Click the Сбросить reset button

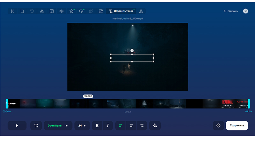tap(231, 11)
